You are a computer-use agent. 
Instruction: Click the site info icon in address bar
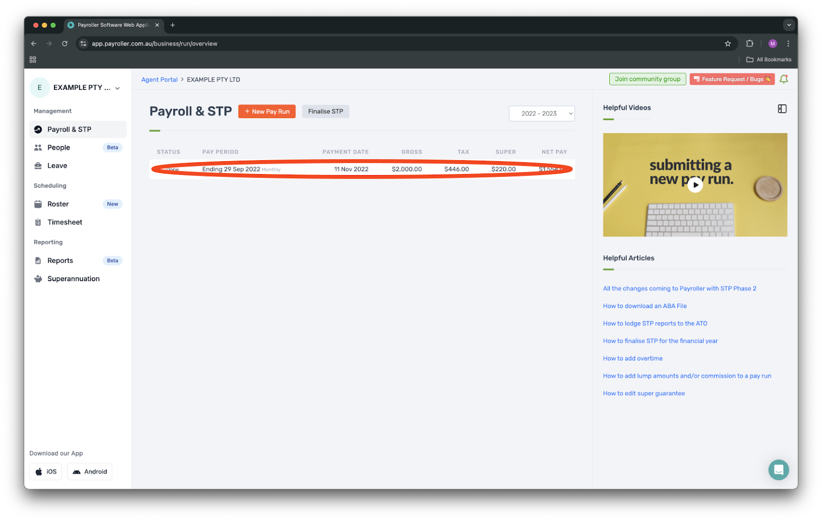click(x=84, y=44)
